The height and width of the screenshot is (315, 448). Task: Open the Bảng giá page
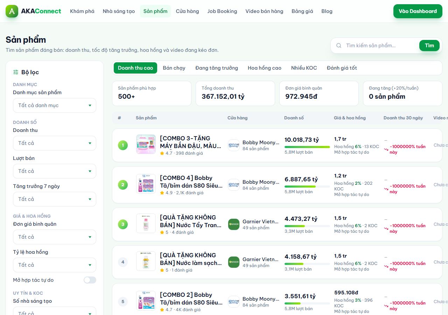[302, 11]
